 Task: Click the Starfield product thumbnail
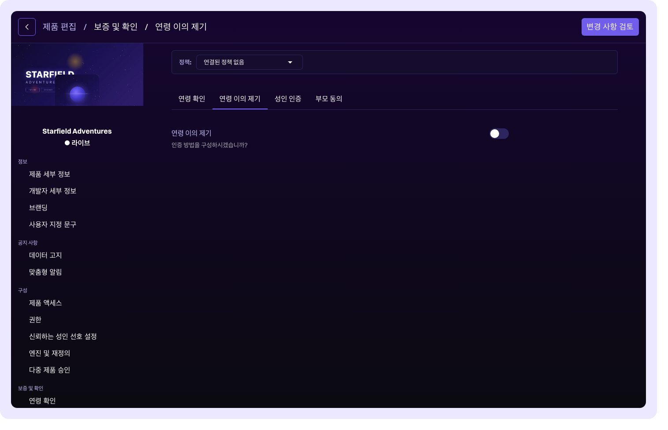click(x=77, y=75)
